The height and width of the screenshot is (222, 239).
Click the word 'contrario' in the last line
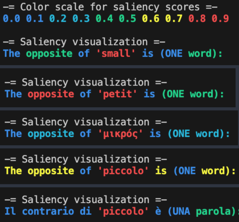48,211
